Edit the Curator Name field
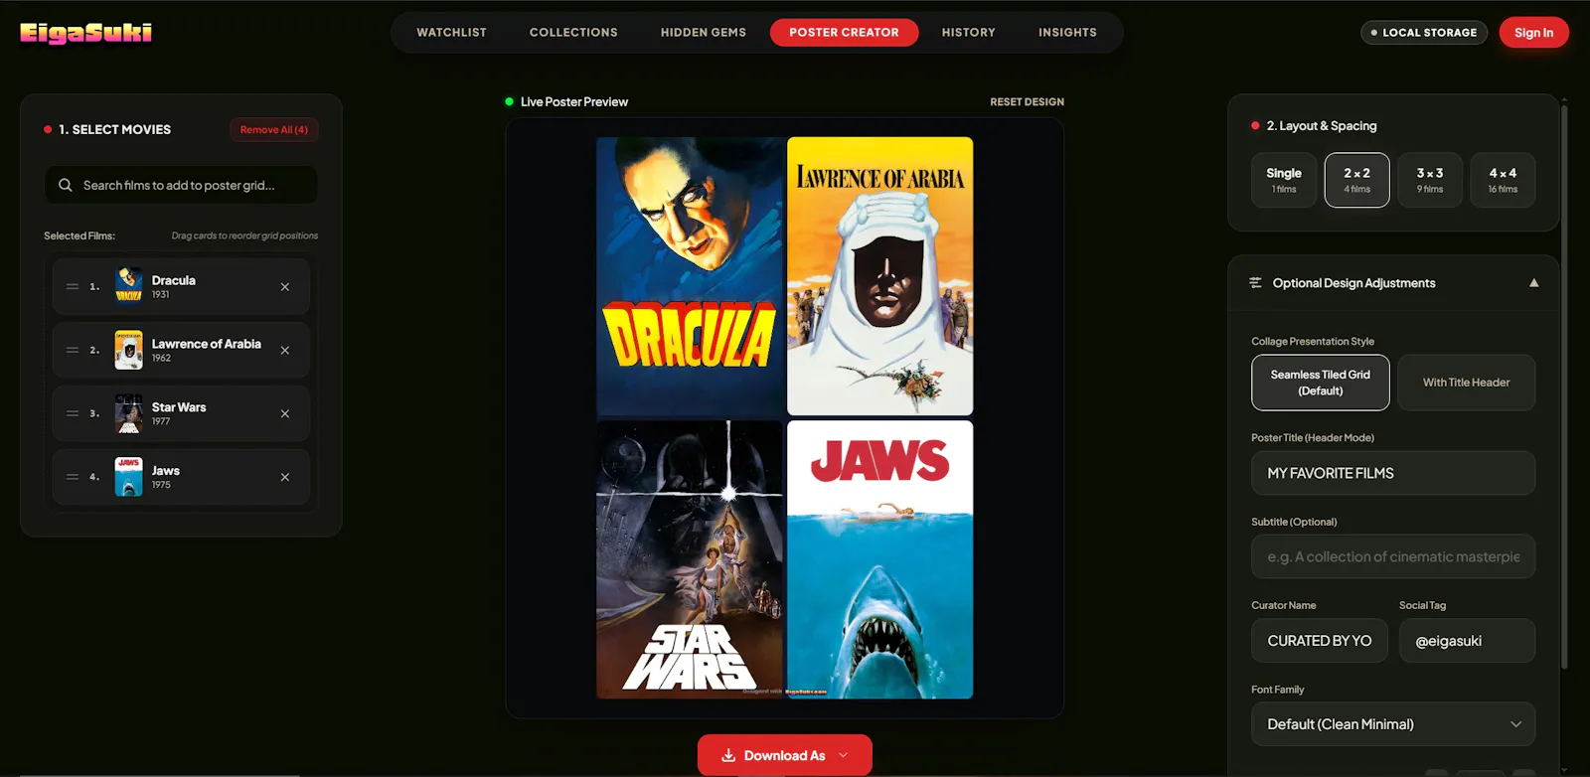 pos(1320,641)
